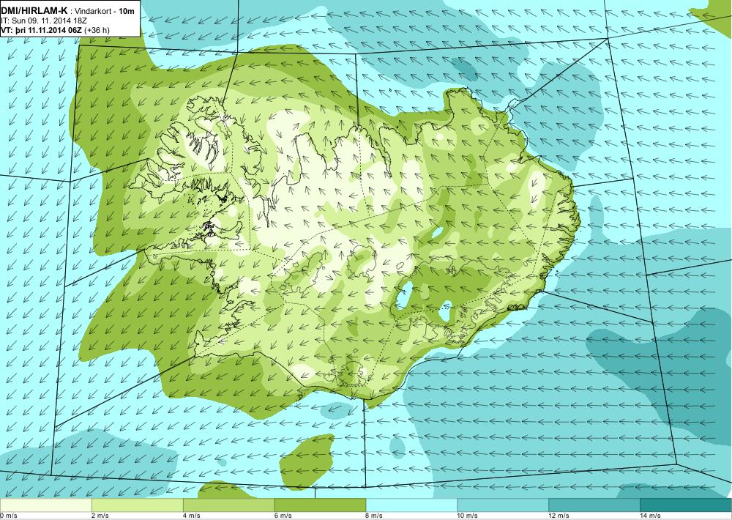Click the '0 m/s' legend label
The height and width of the screenshot is (520, 732).
[x=8, y=516]
